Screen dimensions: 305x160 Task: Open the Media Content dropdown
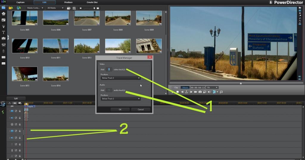pyautogui.click(x=35, y=8)
